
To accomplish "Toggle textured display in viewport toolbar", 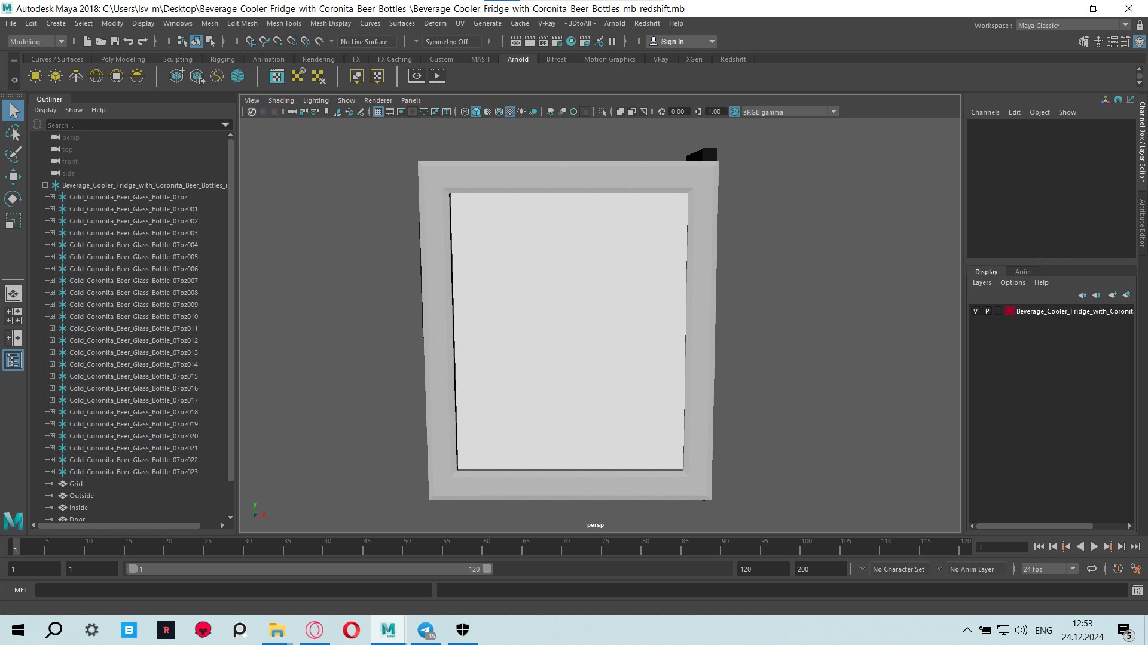I will (510, 112).
